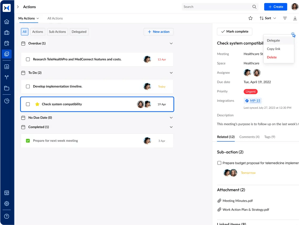Screen dimensions: 299x225
Task: Uncheck Prepare for next week meeting
Action: coord(28,141)
